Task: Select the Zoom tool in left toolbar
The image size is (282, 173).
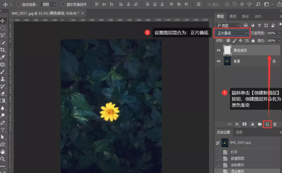Action: 2,159
